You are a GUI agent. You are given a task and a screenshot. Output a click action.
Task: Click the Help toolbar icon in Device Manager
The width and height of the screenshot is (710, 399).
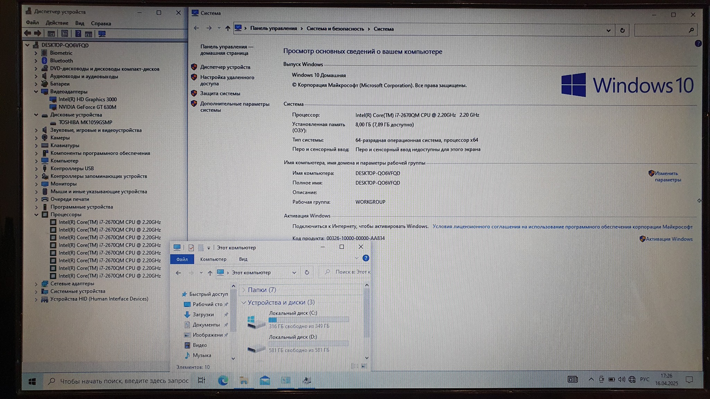pos(78,34)
